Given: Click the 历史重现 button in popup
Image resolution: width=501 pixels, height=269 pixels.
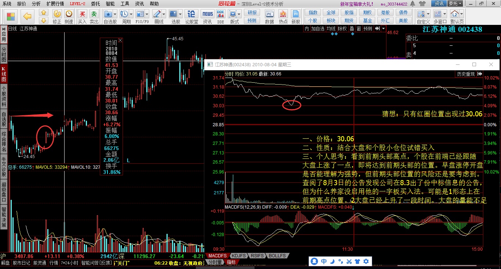Looking at the screenshot, I should coord(466,74).
